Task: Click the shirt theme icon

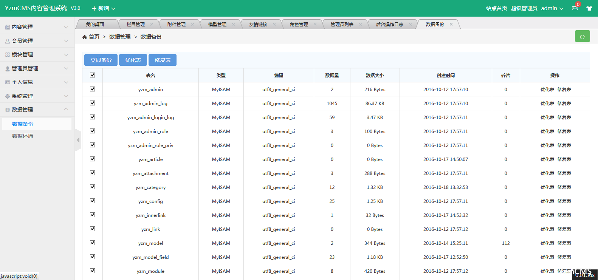Action: (589, 8)
